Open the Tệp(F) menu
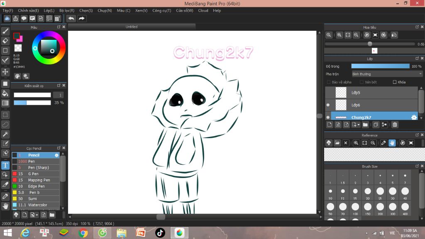Screen dimensions: 425x239 pos(8,10)
